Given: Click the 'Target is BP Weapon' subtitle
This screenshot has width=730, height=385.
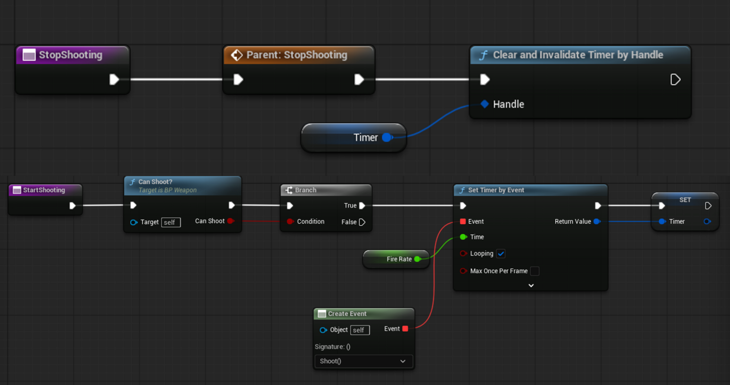Looking at the screenshot, I should [167, 190].
